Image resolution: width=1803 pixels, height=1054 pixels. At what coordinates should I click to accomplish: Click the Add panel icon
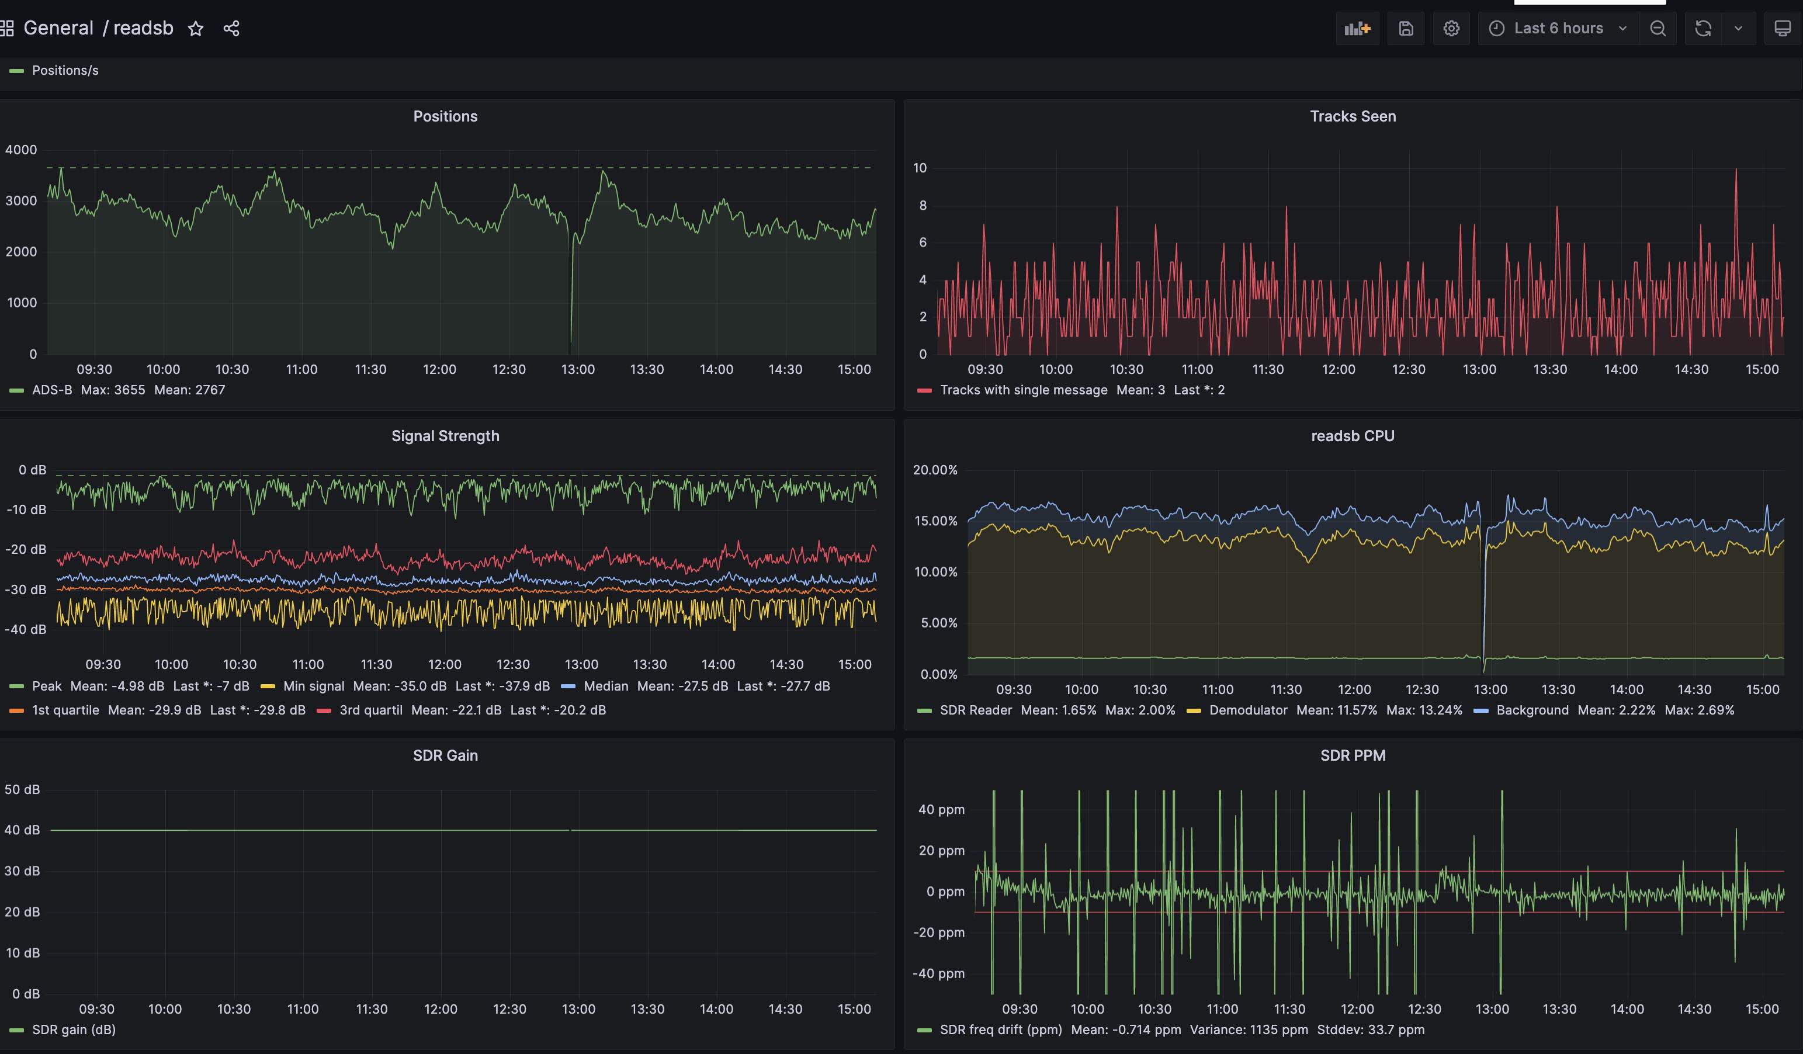1357,29
